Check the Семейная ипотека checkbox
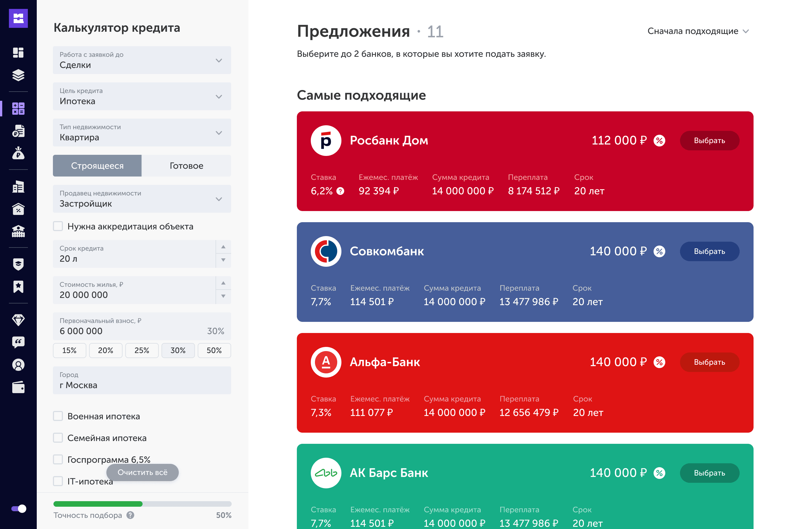This screenshot has height=529, width=802. pyautogui.click(x=58, y=438)
